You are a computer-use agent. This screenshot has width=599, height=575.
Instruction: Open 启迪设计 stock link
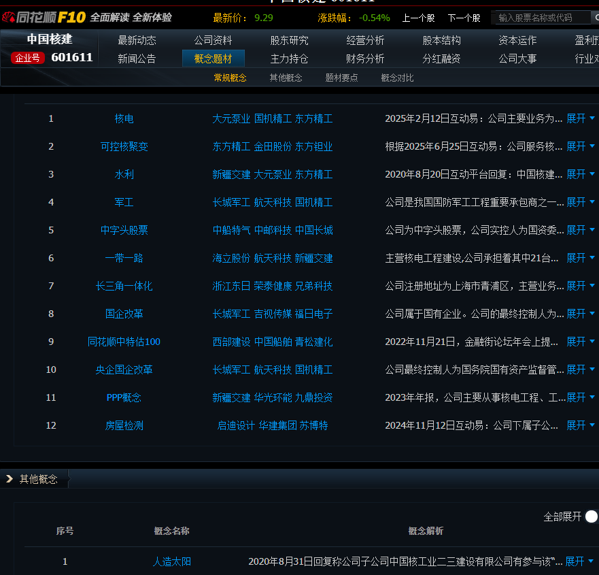pos(236,425)
